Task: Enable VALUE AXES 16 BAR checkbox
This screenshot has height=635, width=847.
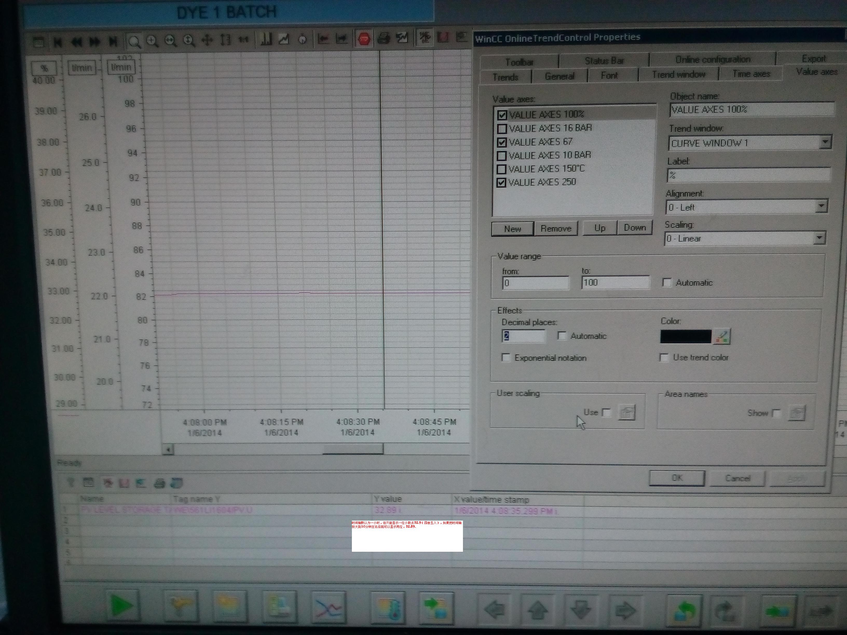Action: pos(502,129)
